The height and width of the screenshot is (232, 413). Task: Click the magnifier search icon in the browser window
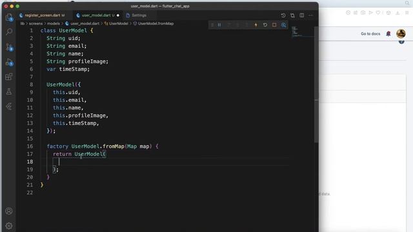coord(407,3)
